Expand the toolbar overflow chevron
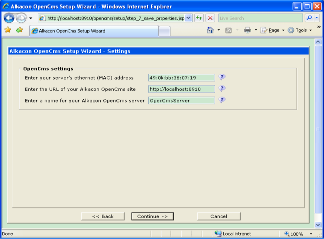The width and height of the screenshot is (324, 239). tap(319, 27)
